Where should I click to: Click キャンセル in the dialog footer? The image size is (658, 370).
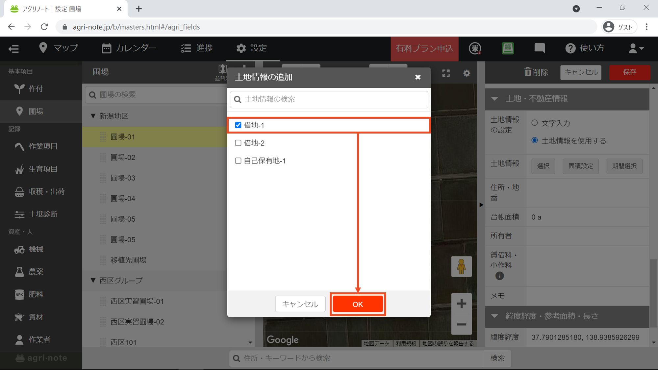click(300, 304)
